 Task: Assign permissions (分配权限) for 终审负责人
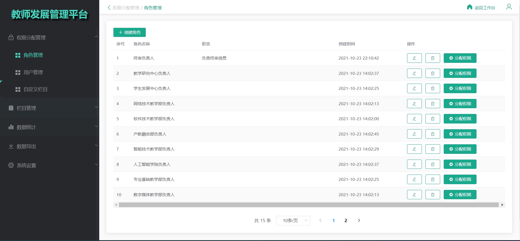pyautogui.click(x=460, y=58)
